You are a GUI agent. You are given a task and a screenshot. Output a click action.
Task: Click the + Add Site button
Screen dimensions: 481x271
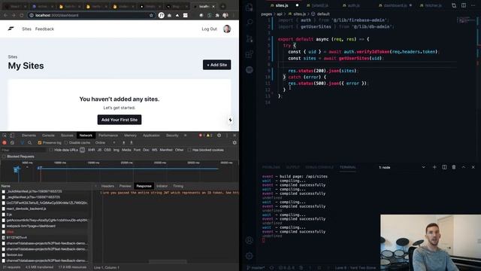(217, 65)
